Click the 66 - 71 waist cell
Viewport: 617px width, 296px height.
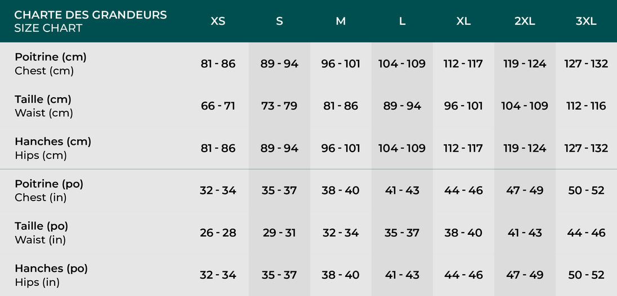218,106
